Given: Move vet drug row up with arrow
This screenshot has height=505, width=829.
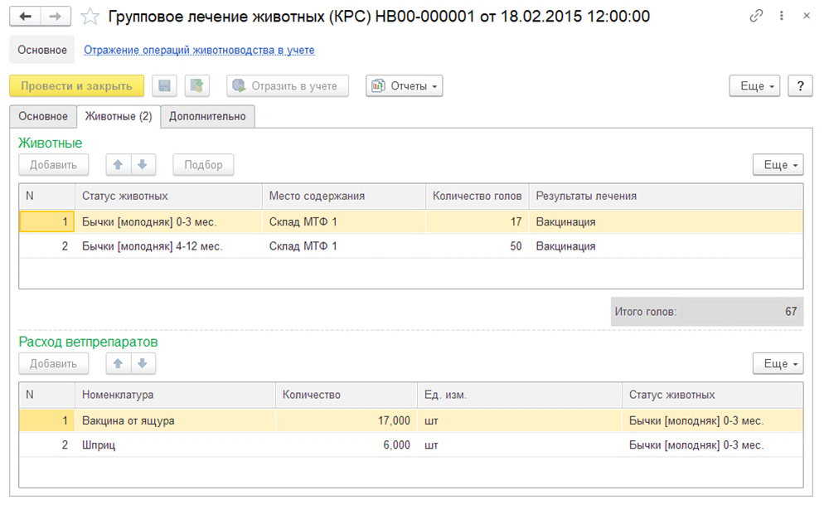Looking at the screenshot, I should [118, 363].
